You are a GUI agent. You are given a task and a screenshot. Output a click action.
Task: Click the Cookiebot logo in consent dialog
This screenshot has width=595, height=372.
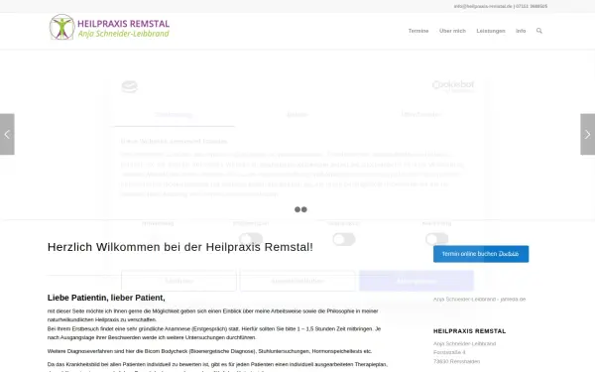pos(453,86)
